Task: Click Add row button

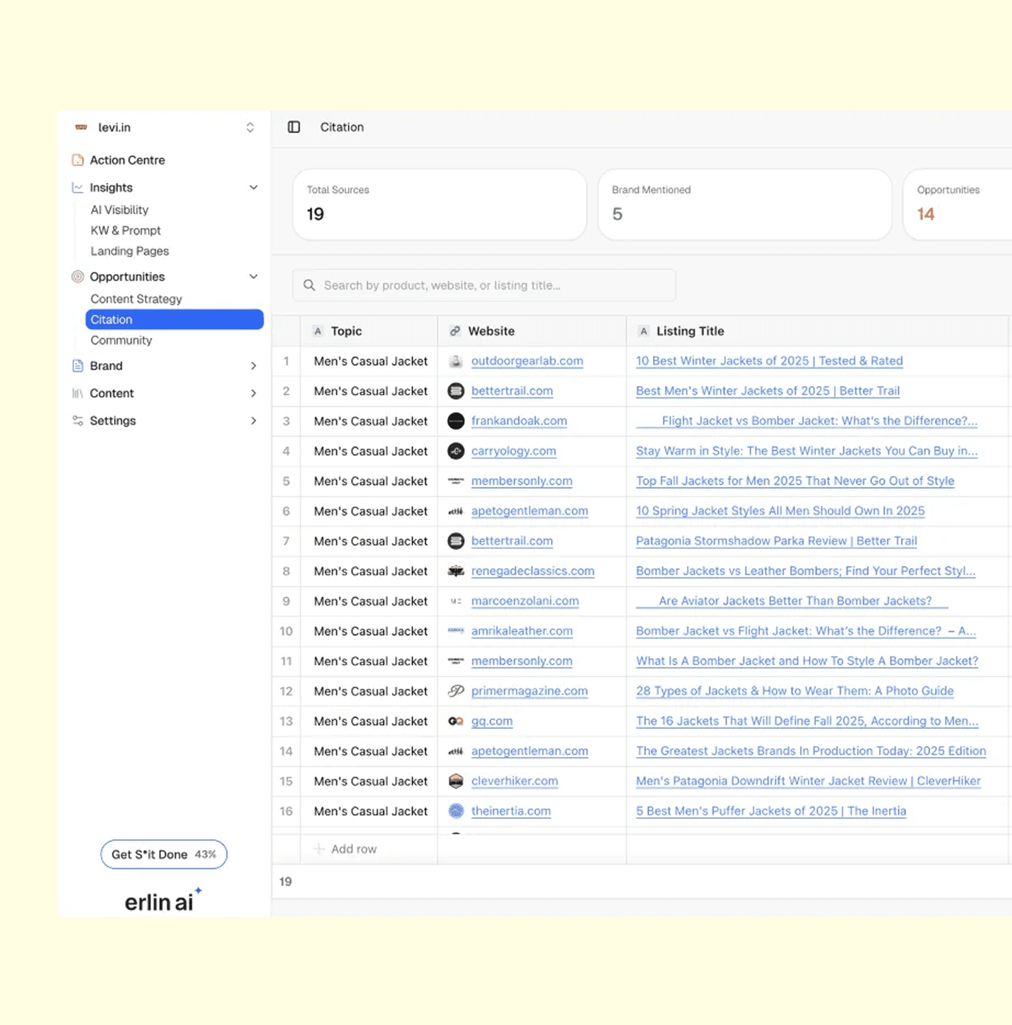Action: pos(347,849)
